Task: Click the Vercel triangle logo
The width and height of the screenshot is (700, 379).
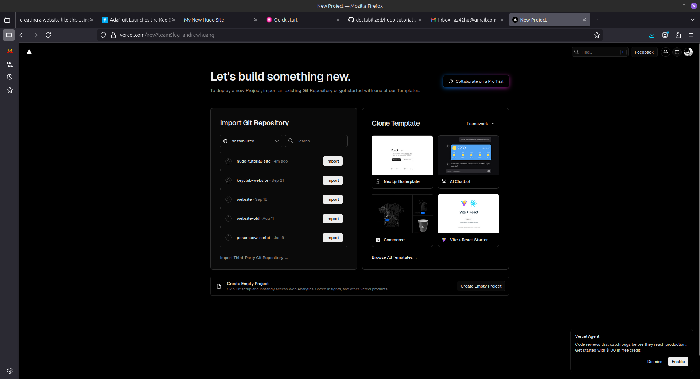Action: (x=29, y=52)
